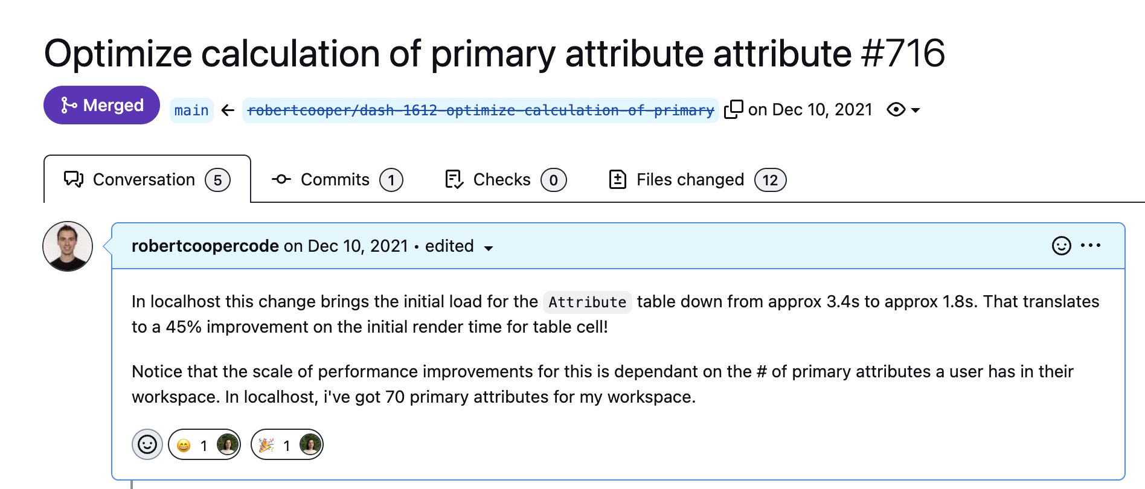Screen dimensions: 1145x489
Task: Switch to the Commits tab
Action: pyautogui.click(x=336, y=180)
